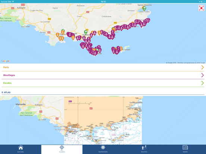The height and width of the screenshot is (154, 206).
Task: Select the orange port marker west of Toulon
Action: (57, 35)
